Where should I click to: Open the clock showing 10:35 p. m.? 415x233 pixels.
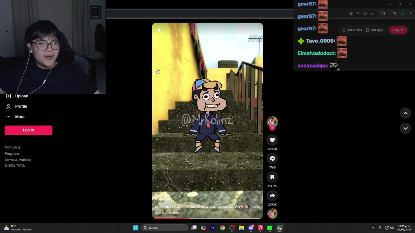(x=404, y=228)
